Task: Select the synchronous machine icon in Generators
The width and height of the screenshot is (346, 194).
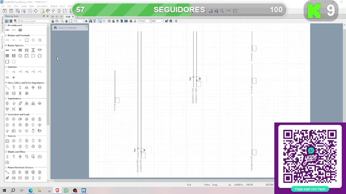Action: (7, 119)
